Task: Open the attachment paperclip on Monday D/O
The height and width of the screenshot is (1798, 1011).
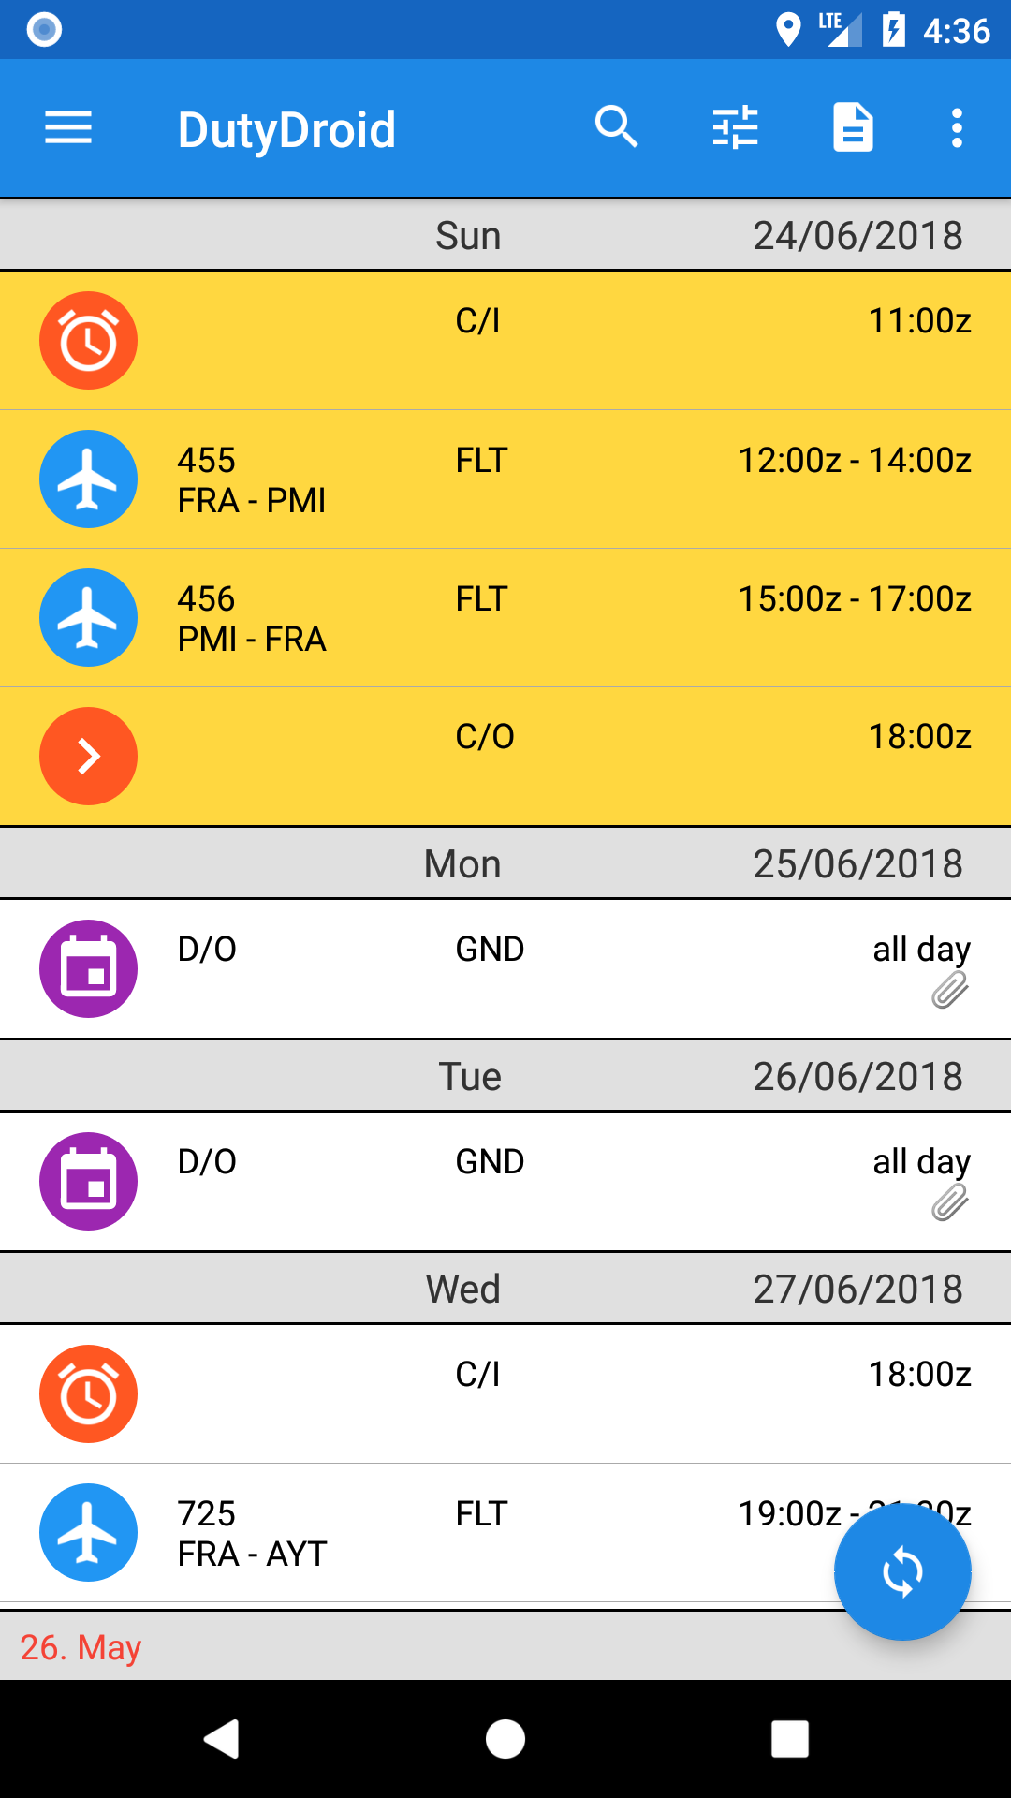Action: (x=950, y=990)
